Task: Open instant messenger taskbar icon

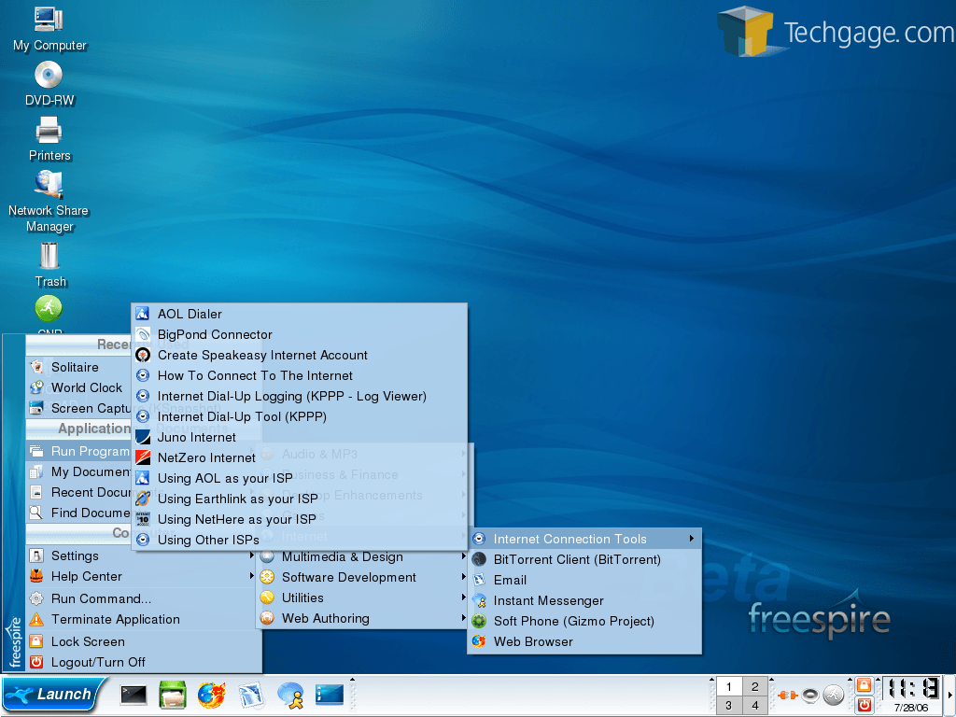Action: [x=290, y=695]
